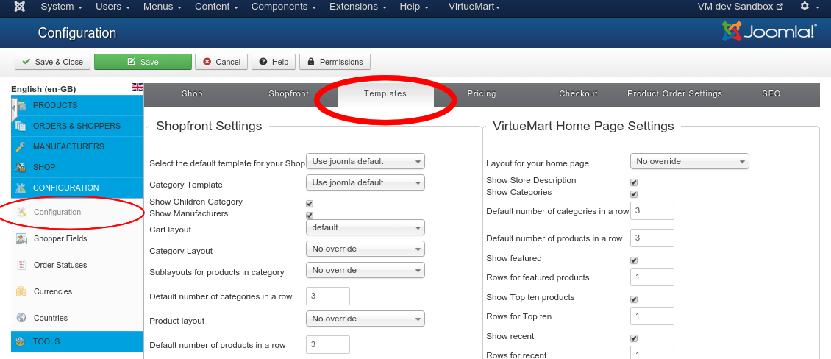Click the Joomla logo icon in top bar
This screenshot has height=359, width=831.
pyautogui.click(x=20, y=7)
